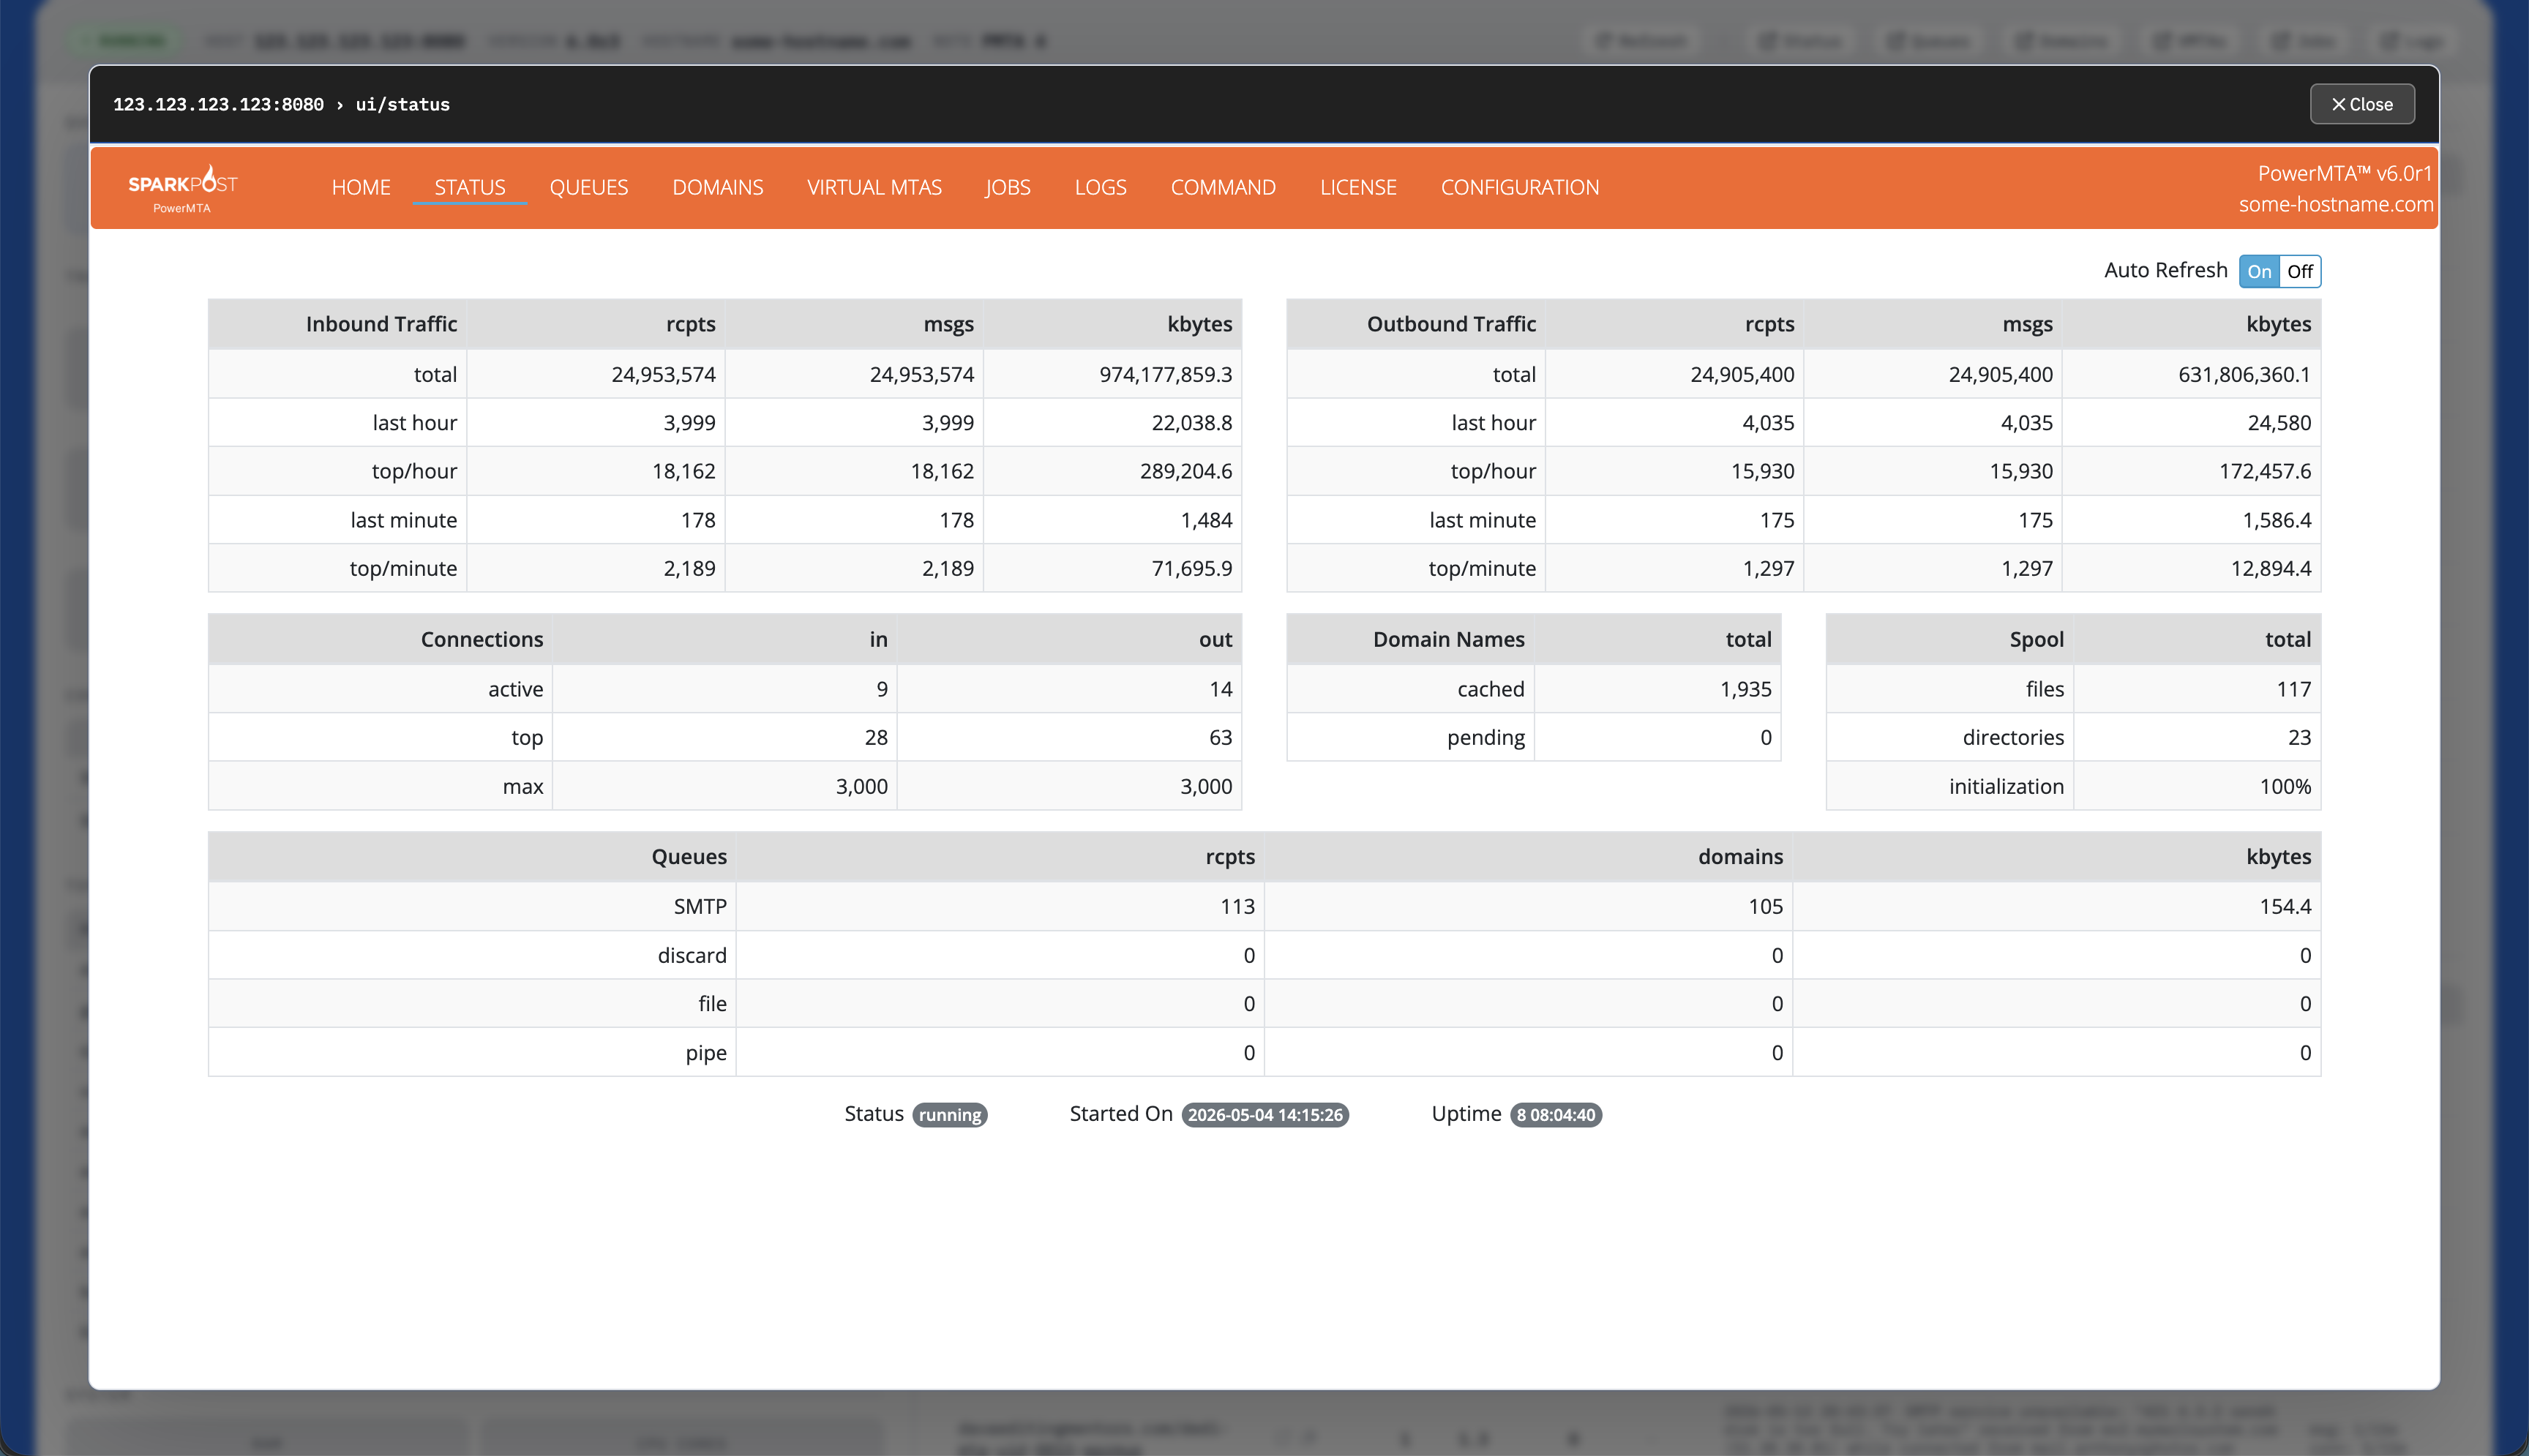This screenshot has height=1456, width=2529.
Task: Click top connections in value 28
Action: (876, 737)
